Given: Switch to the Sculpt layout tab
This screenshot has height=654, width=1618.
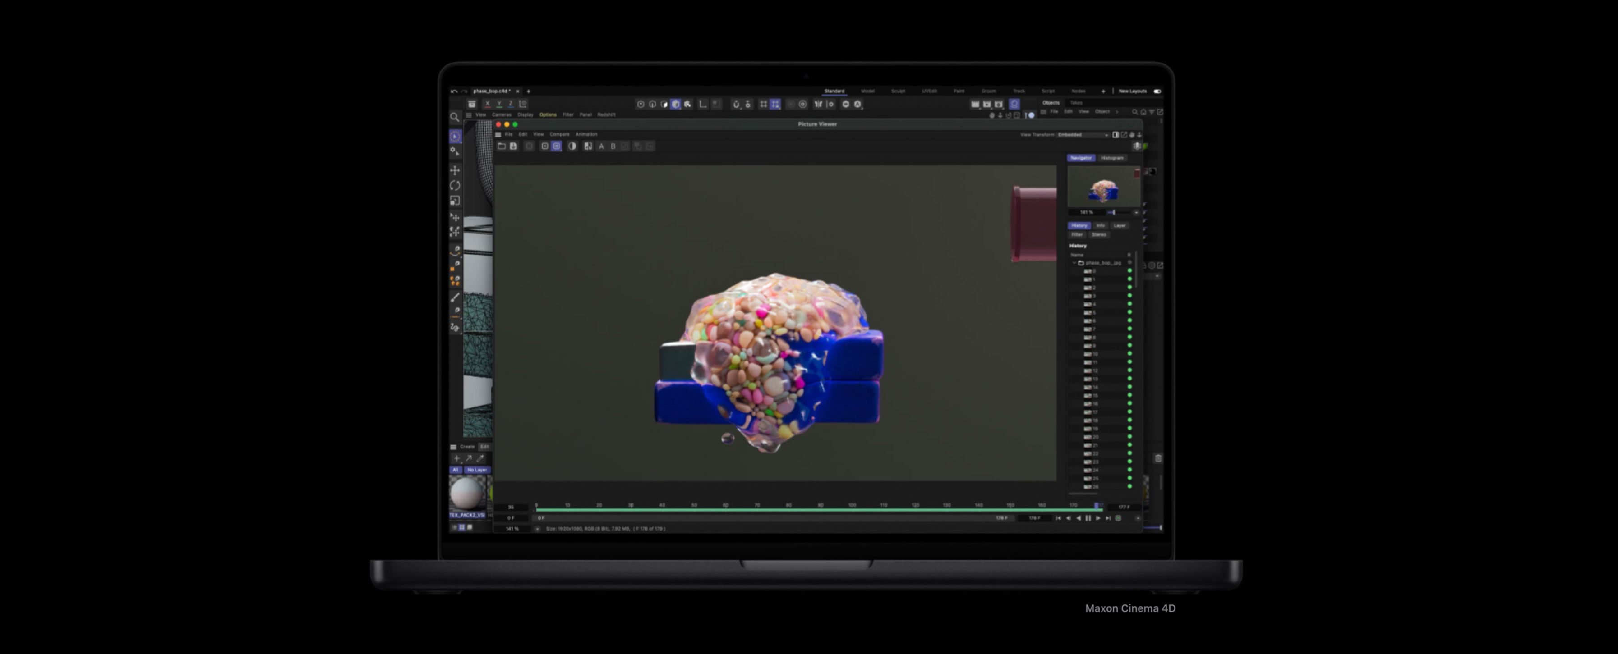Looking at the screenshot, I should click(x=898, y=91).
